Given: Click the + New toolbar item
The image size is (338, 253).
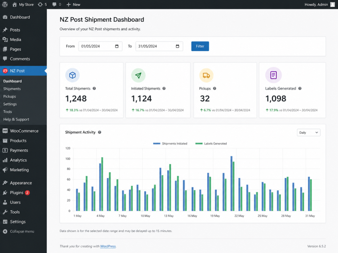Looking at the screenshot, I should [73, 4].
